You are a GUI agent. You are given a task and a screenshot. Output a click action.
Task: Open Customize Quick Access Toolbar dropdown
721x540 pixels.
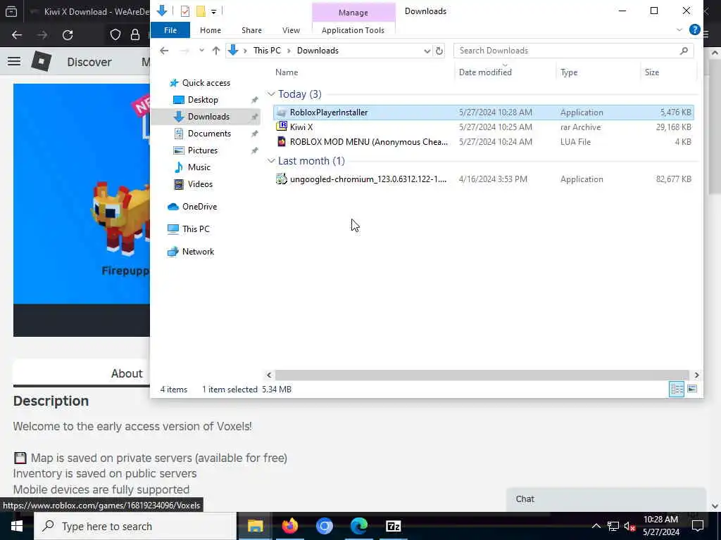click(x=214, y=11)
